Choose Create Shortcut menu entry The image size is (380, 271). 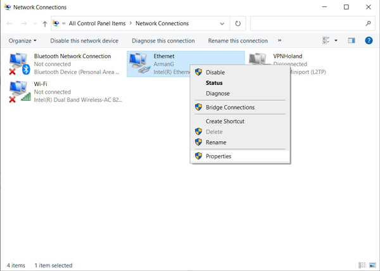pos(240,122)
